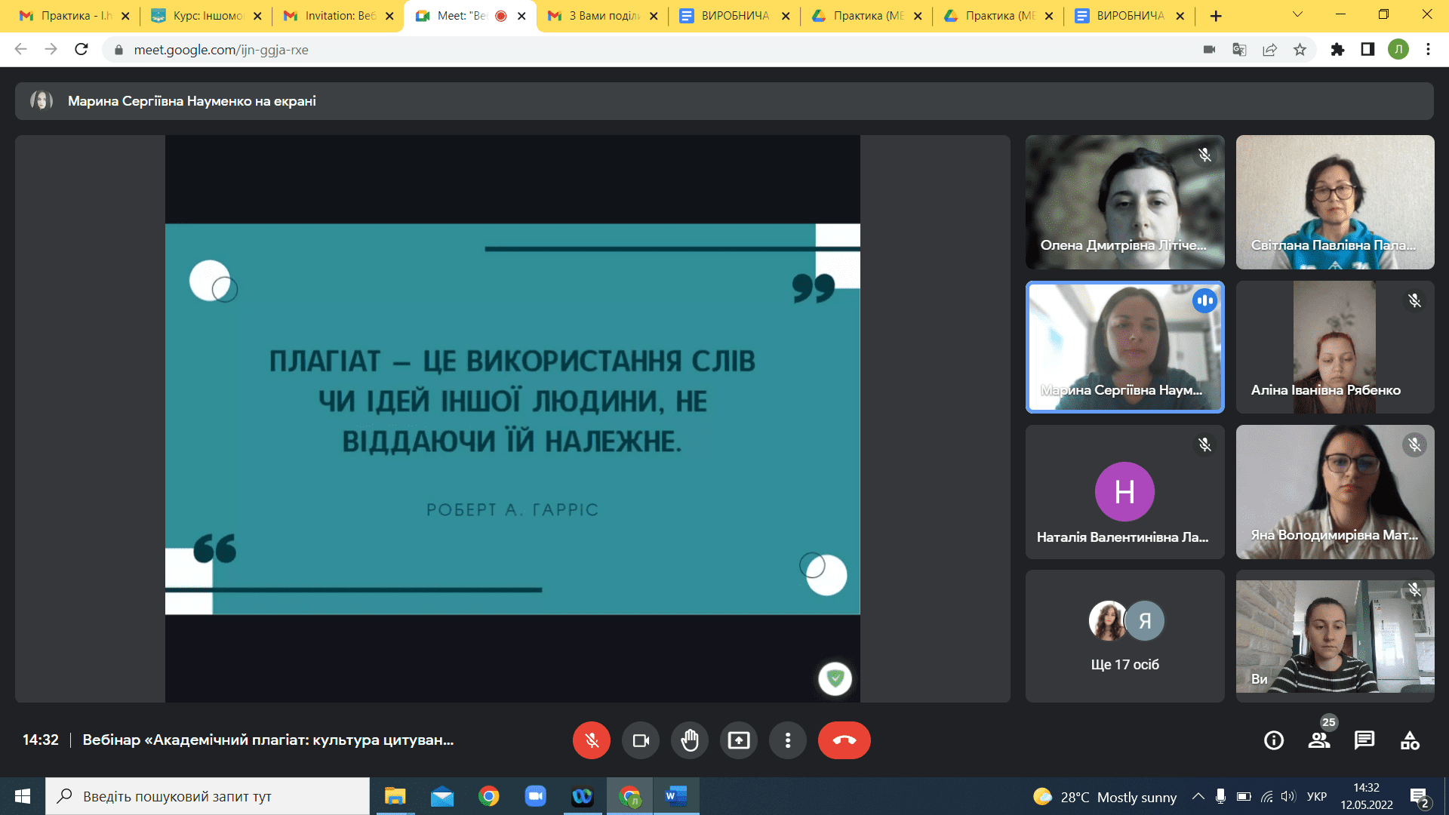Select Марина Сергіївна Науменко video tile
This screenshot has width=1449, height=815.
click(x=1124, y=347)
